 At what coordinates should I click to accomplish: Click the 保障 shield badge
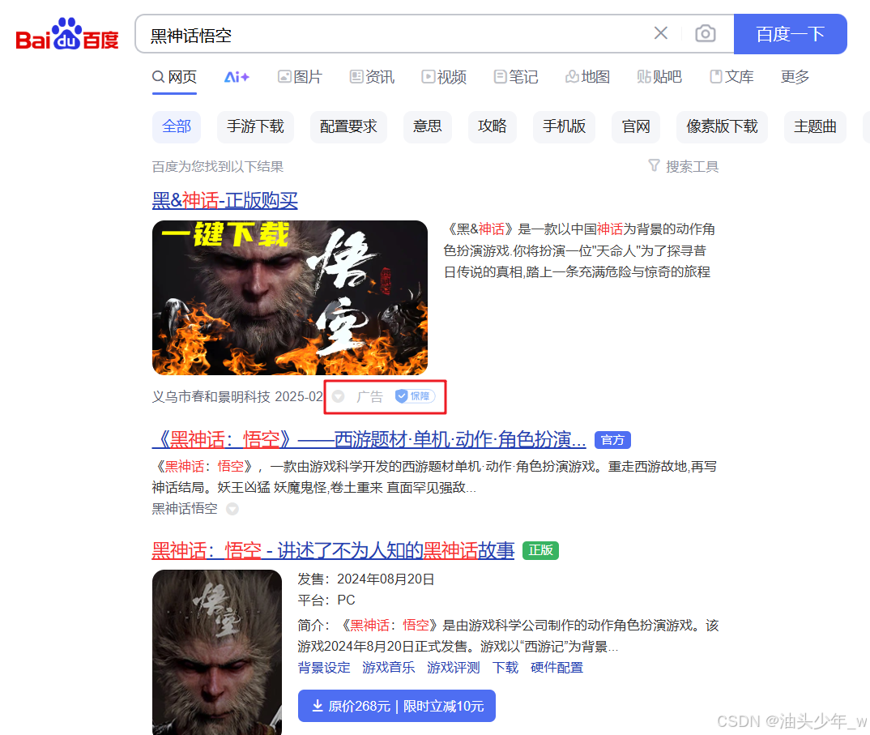pyautogui.click(x=415, y=396)
